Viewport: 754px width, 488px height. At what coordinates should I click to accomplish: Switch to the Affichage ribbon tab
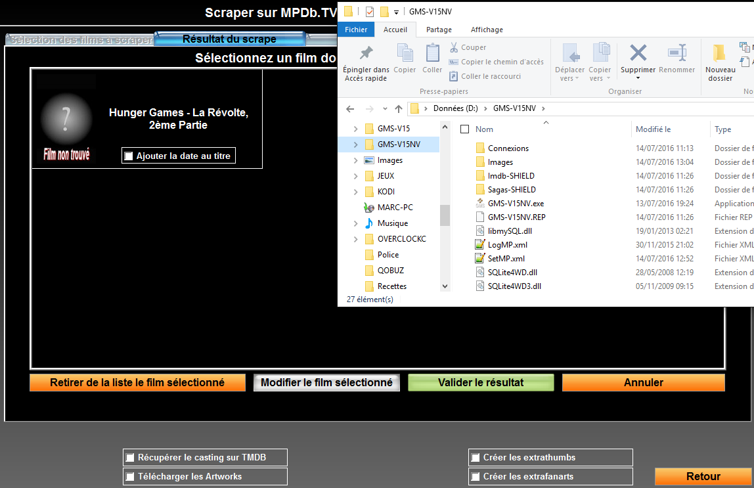click(487, 30)
